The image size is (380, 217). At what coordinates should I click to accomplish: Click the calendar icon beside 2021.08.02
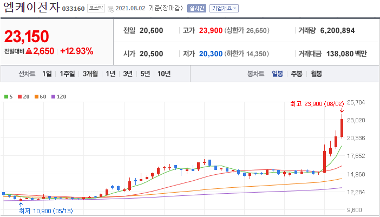(x=111, y=9)
